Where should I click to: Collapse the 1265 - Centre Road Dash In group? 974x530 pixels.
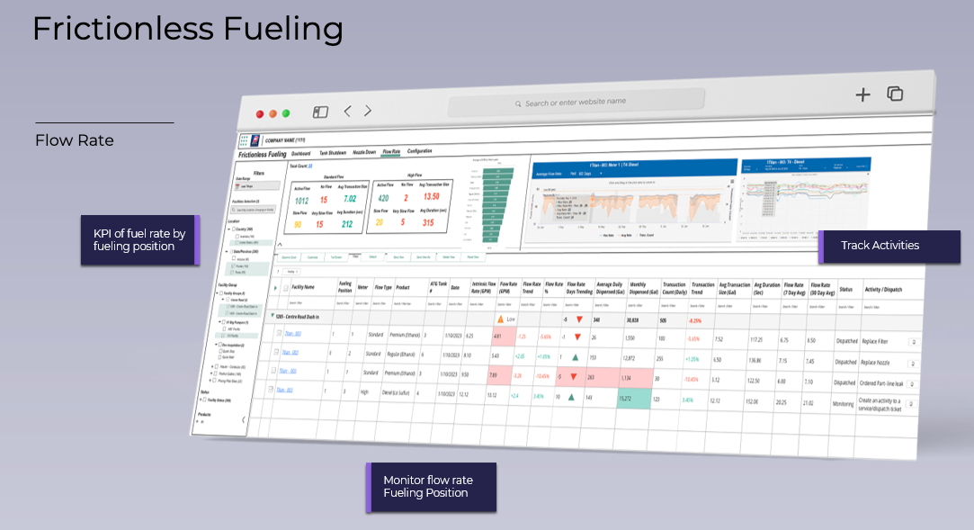[x=273, y=315]
